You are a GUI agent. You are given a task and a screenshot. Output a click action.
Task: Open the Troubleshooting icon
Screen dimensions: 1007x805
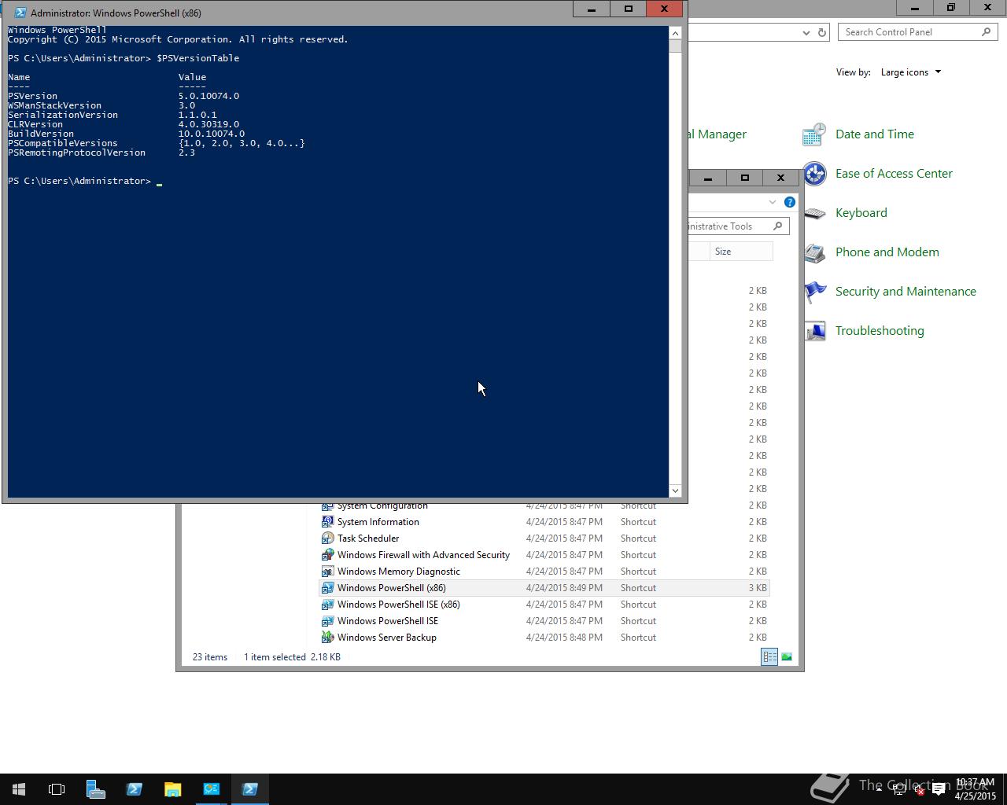pyautogui.click(x=814, y=331)
